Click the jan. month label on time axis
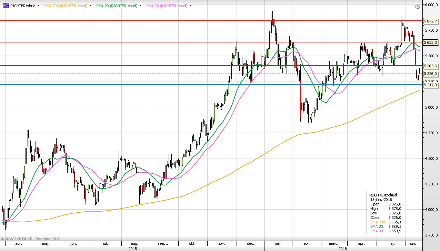 coord(278,243)
